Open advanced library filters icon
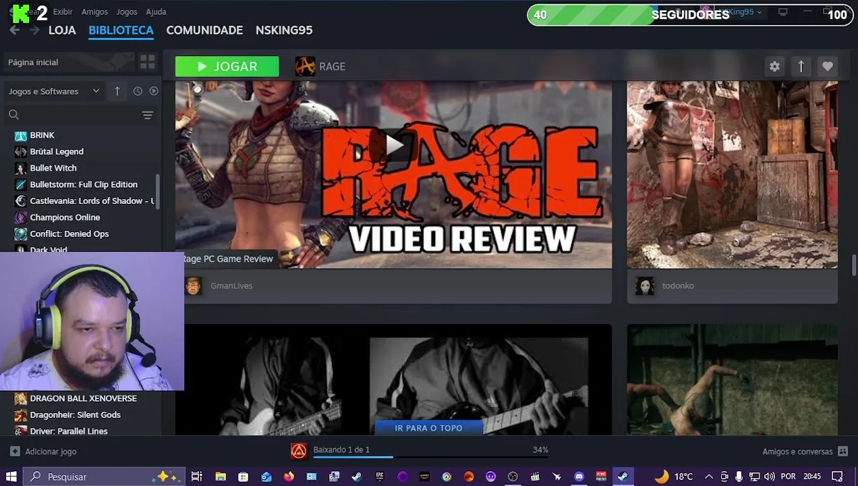 coord(147,115)
